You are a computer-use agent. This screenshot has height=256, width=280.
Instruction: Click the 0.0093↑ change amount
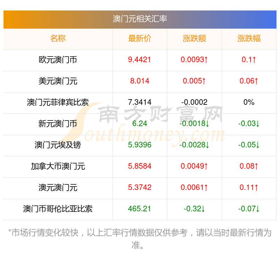194,60
